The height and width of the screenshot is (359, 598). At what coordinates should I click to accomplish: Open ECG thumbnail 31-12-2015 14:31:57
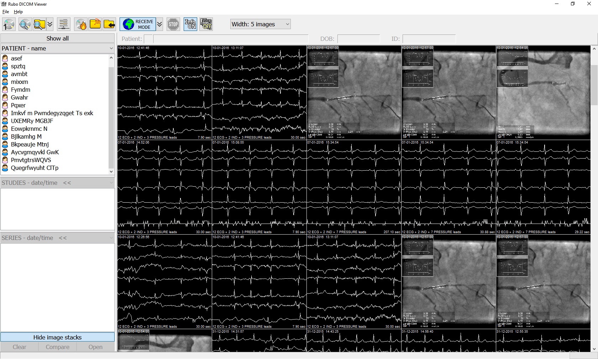[x=259, y=341]
